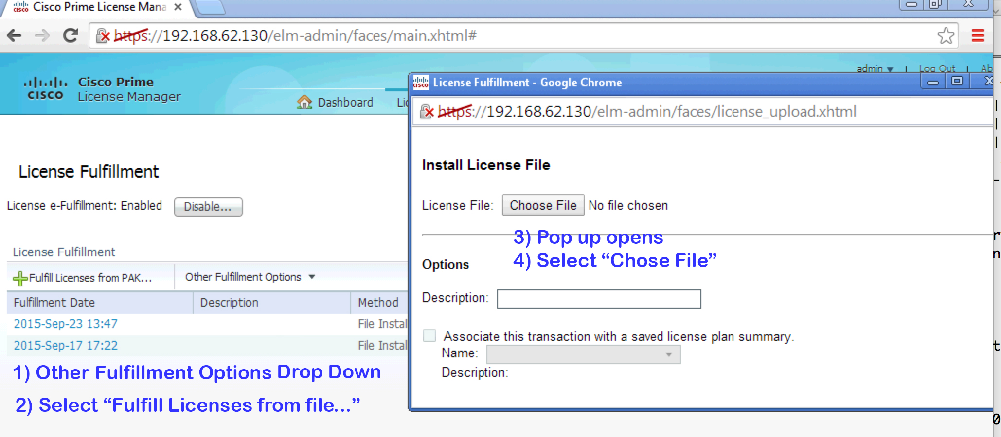Click File Install method in Sep-23 row
The width and height of the screenshot is (1001, 437).
382,324
